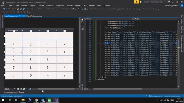This screenshot has height=103, width=184.
Task: Close the MainWindow.xaml tab
Action: (x=24, y=16)
